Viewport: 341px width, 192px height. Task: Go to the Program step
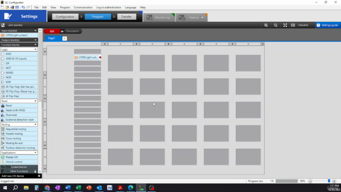(98, 17)
